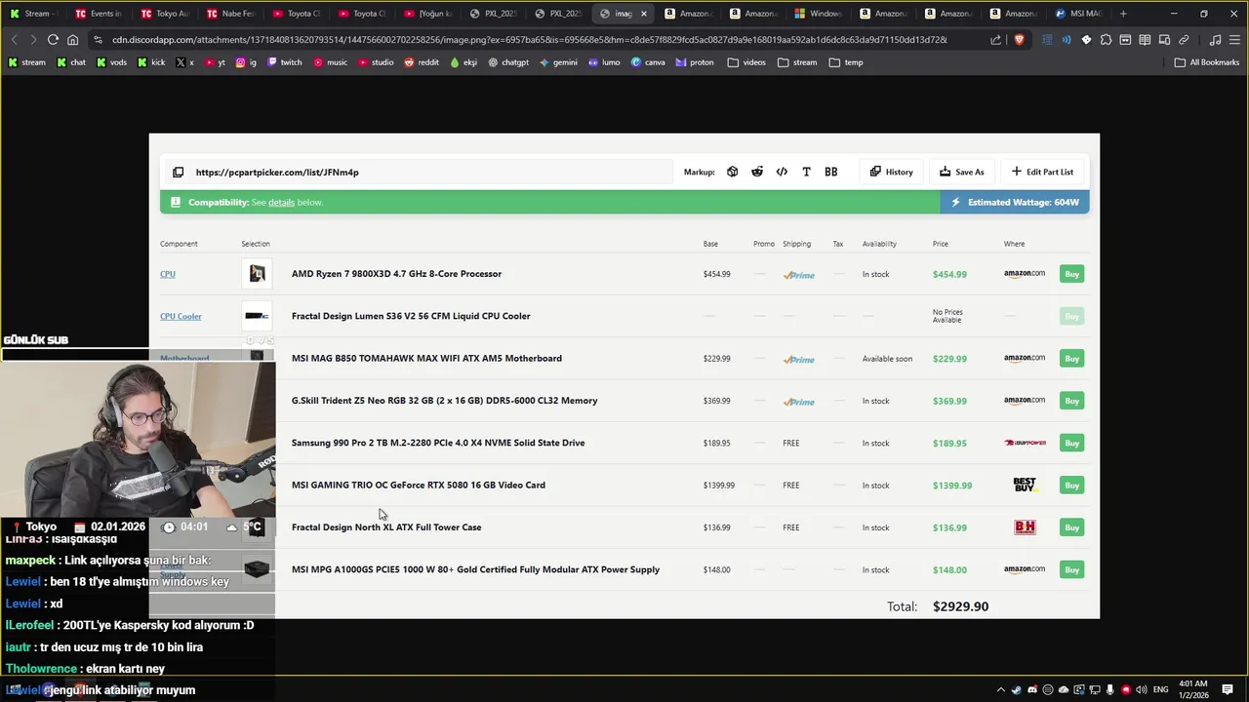Switch to the Tokyo Au browser tab
The width and height of the screenshot is (1249, 702).
pyautogui.click(x=165, y=14)
